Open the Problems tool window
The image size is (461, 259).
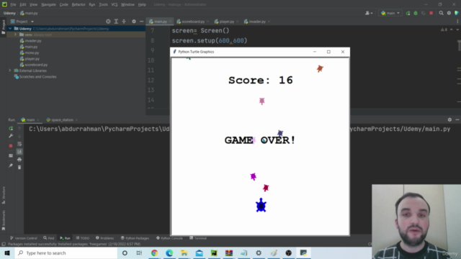click(104, 238)
